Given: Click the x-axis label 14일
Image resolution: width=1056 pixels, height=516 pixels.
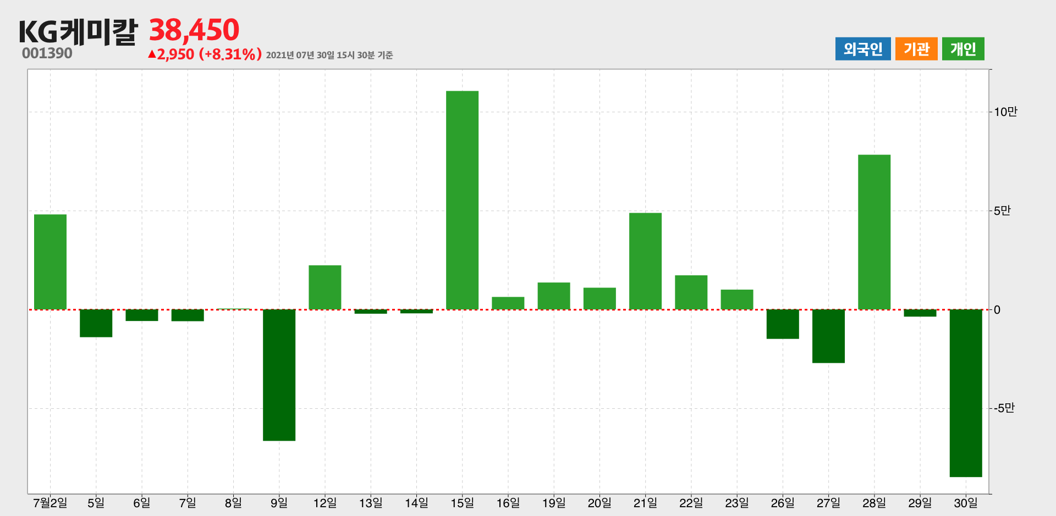Looking at the screenshot, I should [416, 503].
